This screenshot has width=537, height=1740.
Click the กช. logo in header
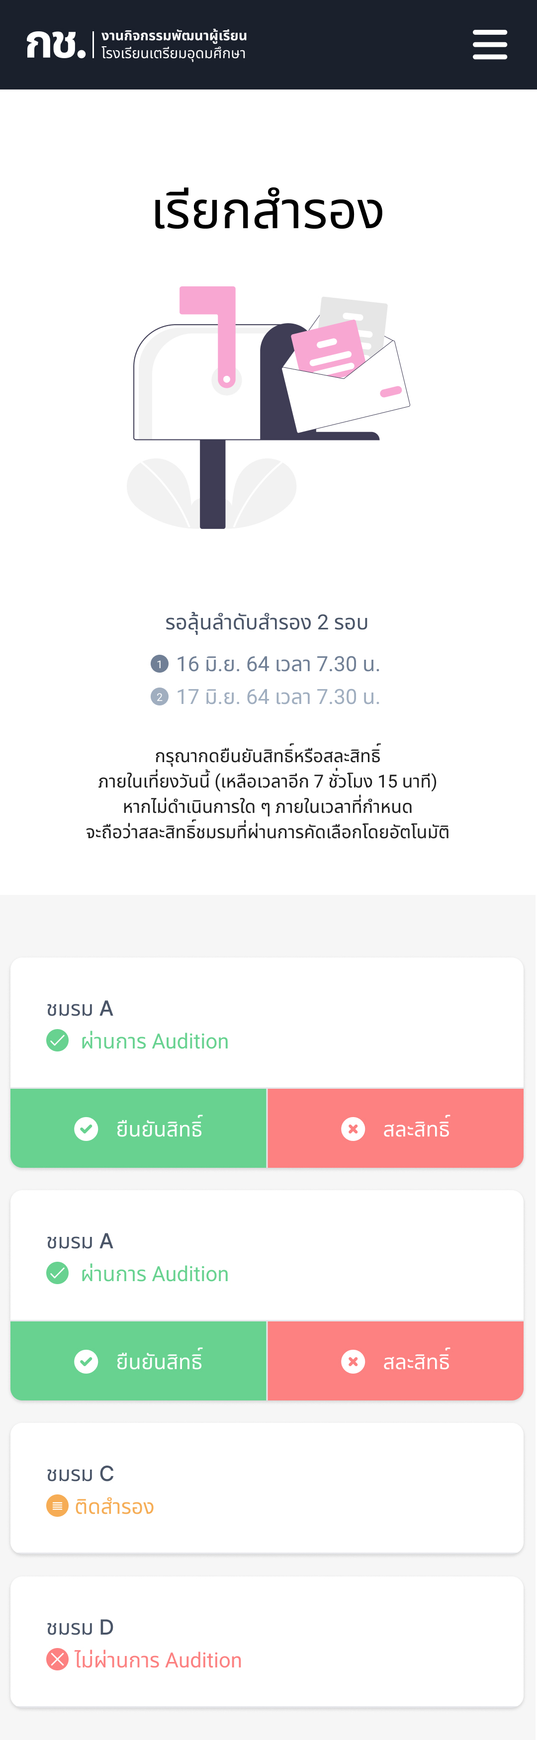(x=56, y=45)
